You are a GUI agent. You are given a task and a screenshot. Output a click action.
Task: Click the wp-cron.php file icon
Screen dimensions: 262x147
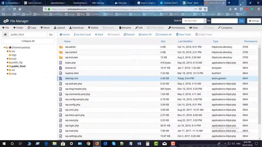coord(61,110)
